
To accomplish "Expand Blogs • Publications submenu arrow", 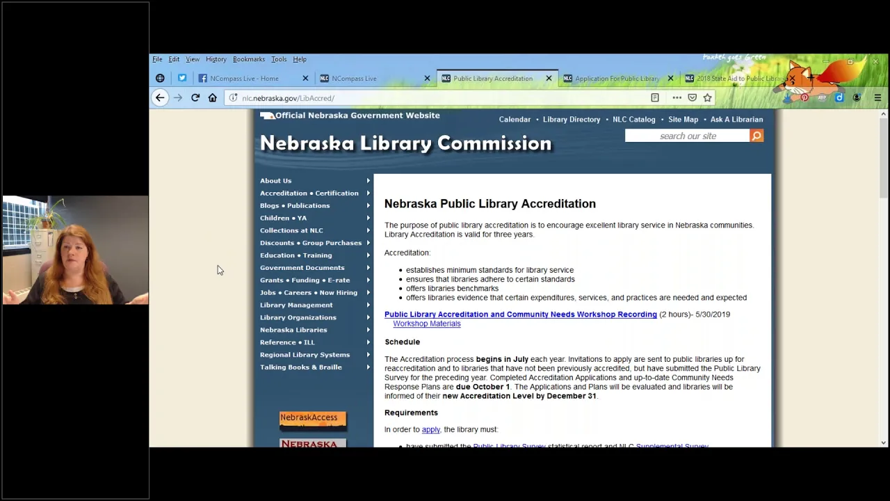I will tap(369, 206).
